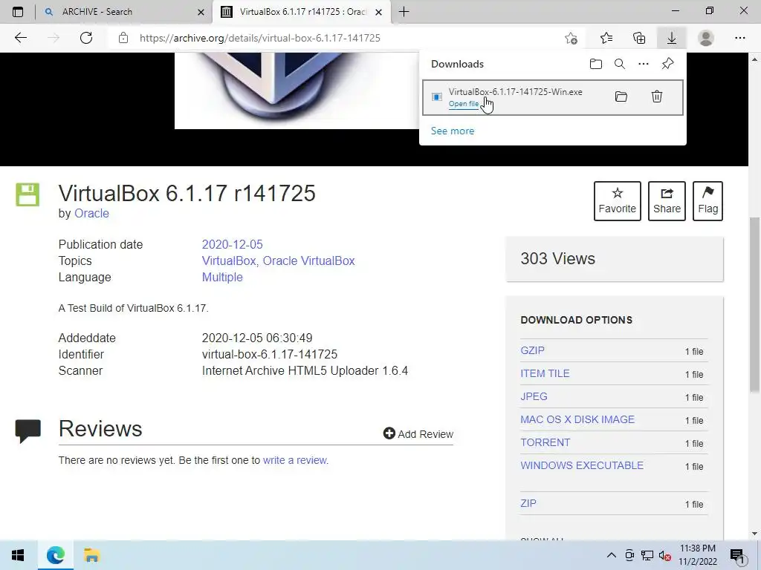The width and height of the screenshot is (761, 570).
Task: Click the scrollbar down arrow
Action: (x=754, y=534)
